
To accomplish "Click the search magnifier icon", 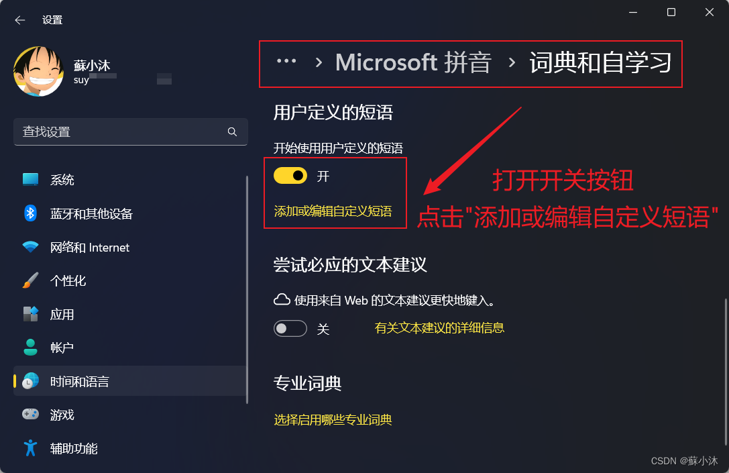I will pyautogui.click(x=232, y=132).
